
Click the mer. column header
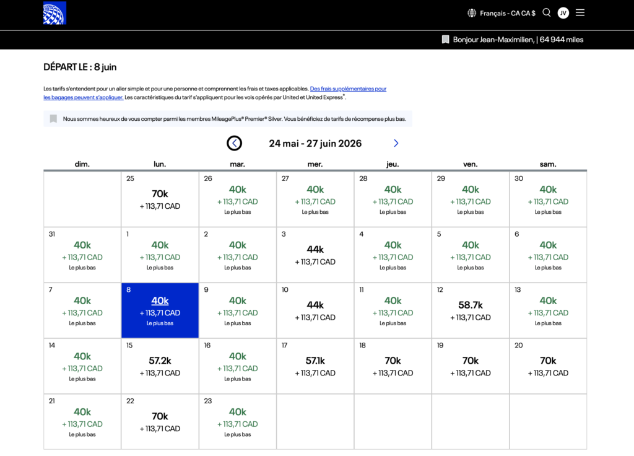(x=315, y=164)
